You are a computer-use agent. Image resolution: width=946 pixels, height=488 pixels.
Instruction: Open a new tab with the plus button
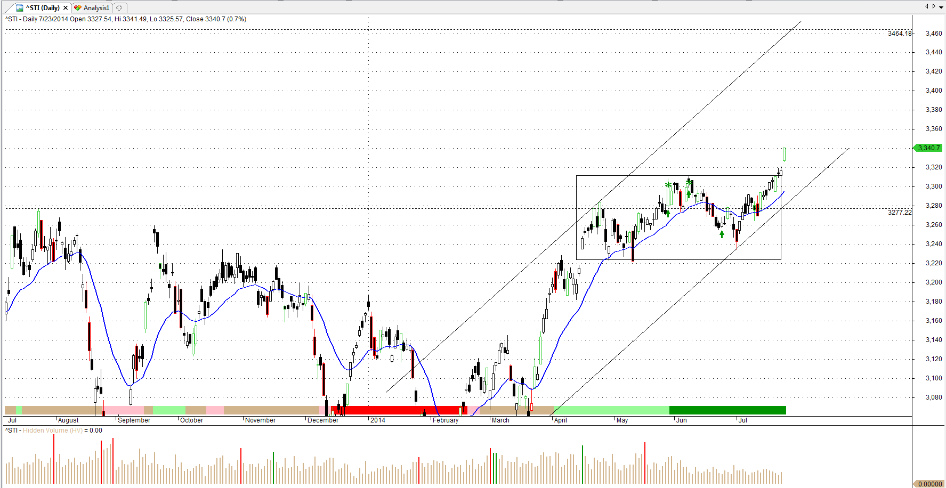coord(119,8)
